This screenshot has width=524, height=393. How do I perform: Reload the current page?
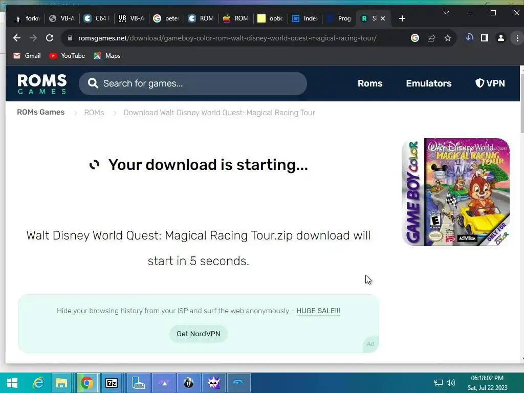pyautogui.click(x=50, y=38)
